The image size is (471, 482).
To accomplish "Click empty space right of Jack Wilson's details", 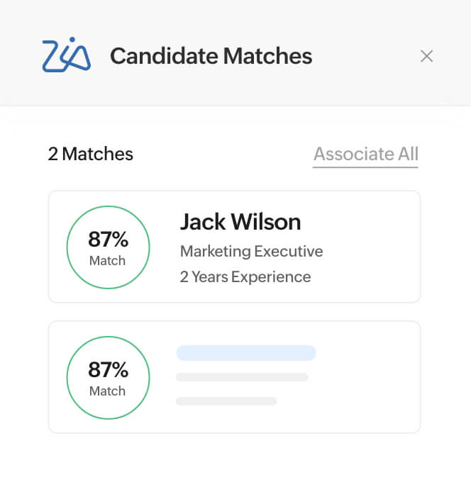I will [372, 247].
